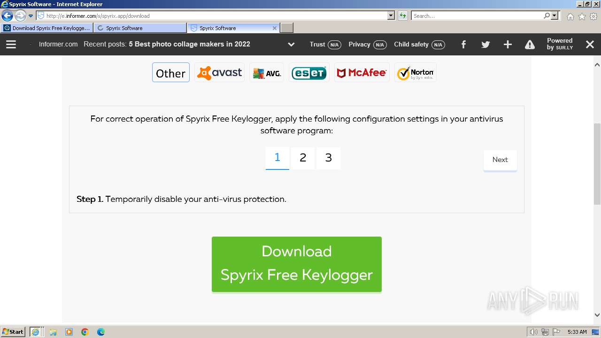The image size is (601, 338).
Task: Expand the address bar dropdown arrow
Action: pos(391,15)
